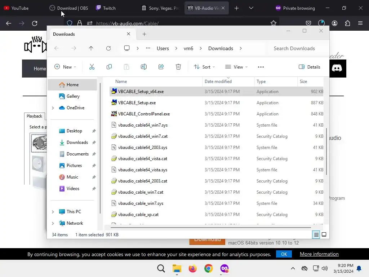Open the volume speaker tray icon
The height and width of the screenshot is (277, 369).
coord(325,268)
